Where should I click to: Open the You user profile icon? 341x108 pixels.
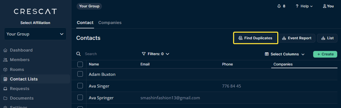pos(324,6)
